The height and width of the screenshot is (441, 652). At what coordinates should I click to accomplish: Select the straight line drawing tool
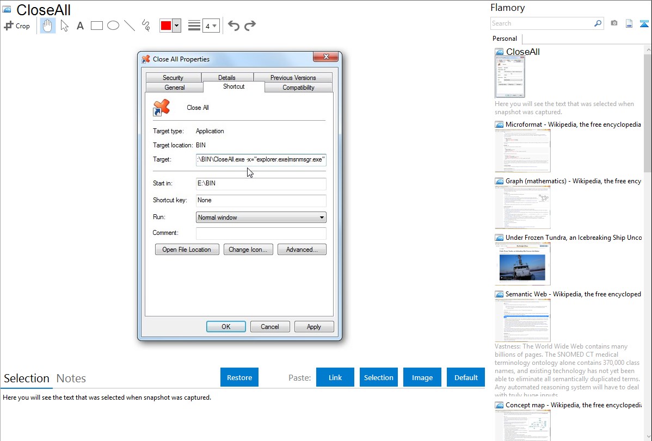tap(130, 26)
